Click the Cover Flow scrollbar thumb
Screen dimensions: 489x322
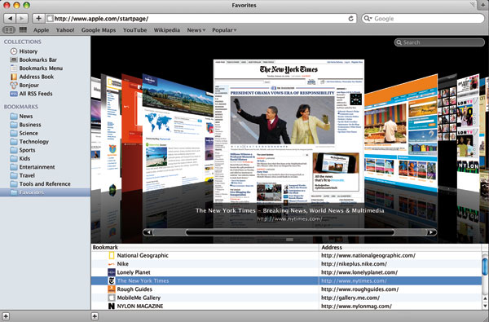pyautogui.click(x=289, y=232)
